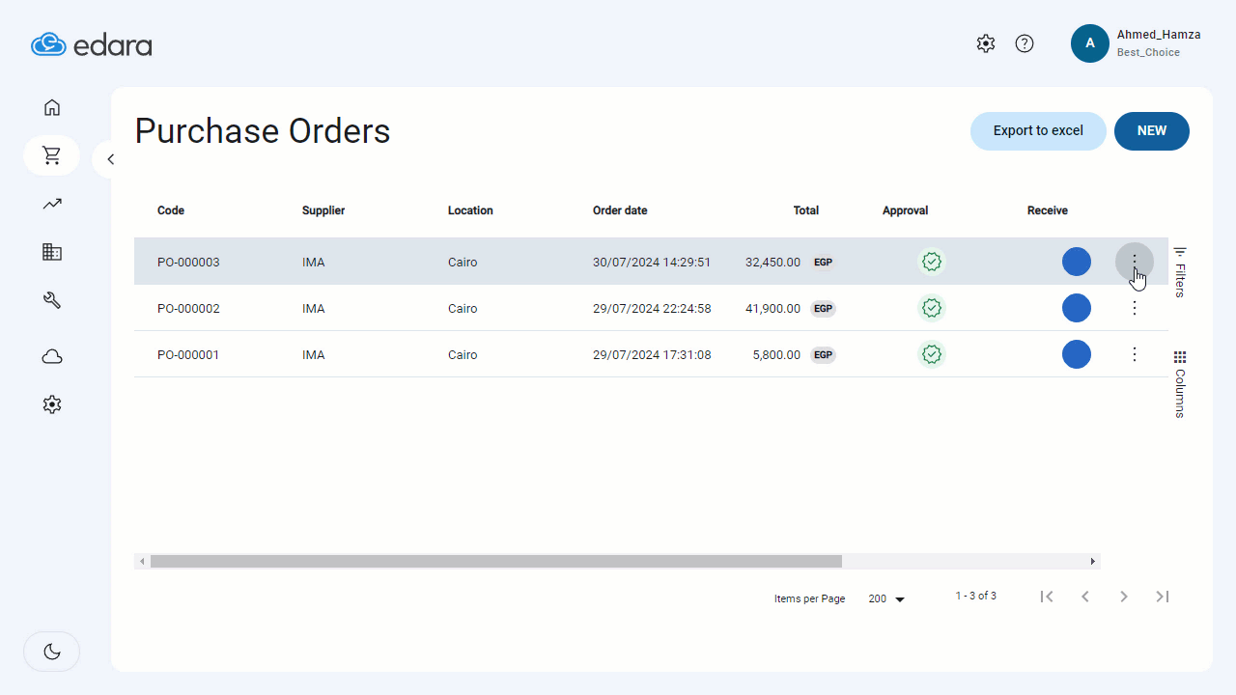Toggle dark mode moon button

coord(52,652)
